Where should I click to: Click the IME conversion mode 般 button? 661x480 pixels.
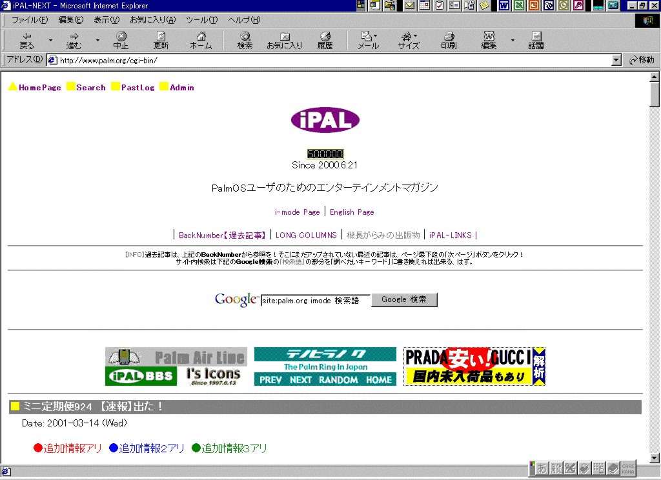556,468
